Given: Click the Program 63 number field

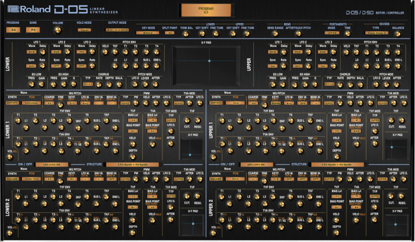Looking at the screenshot, I should [13, 30].
